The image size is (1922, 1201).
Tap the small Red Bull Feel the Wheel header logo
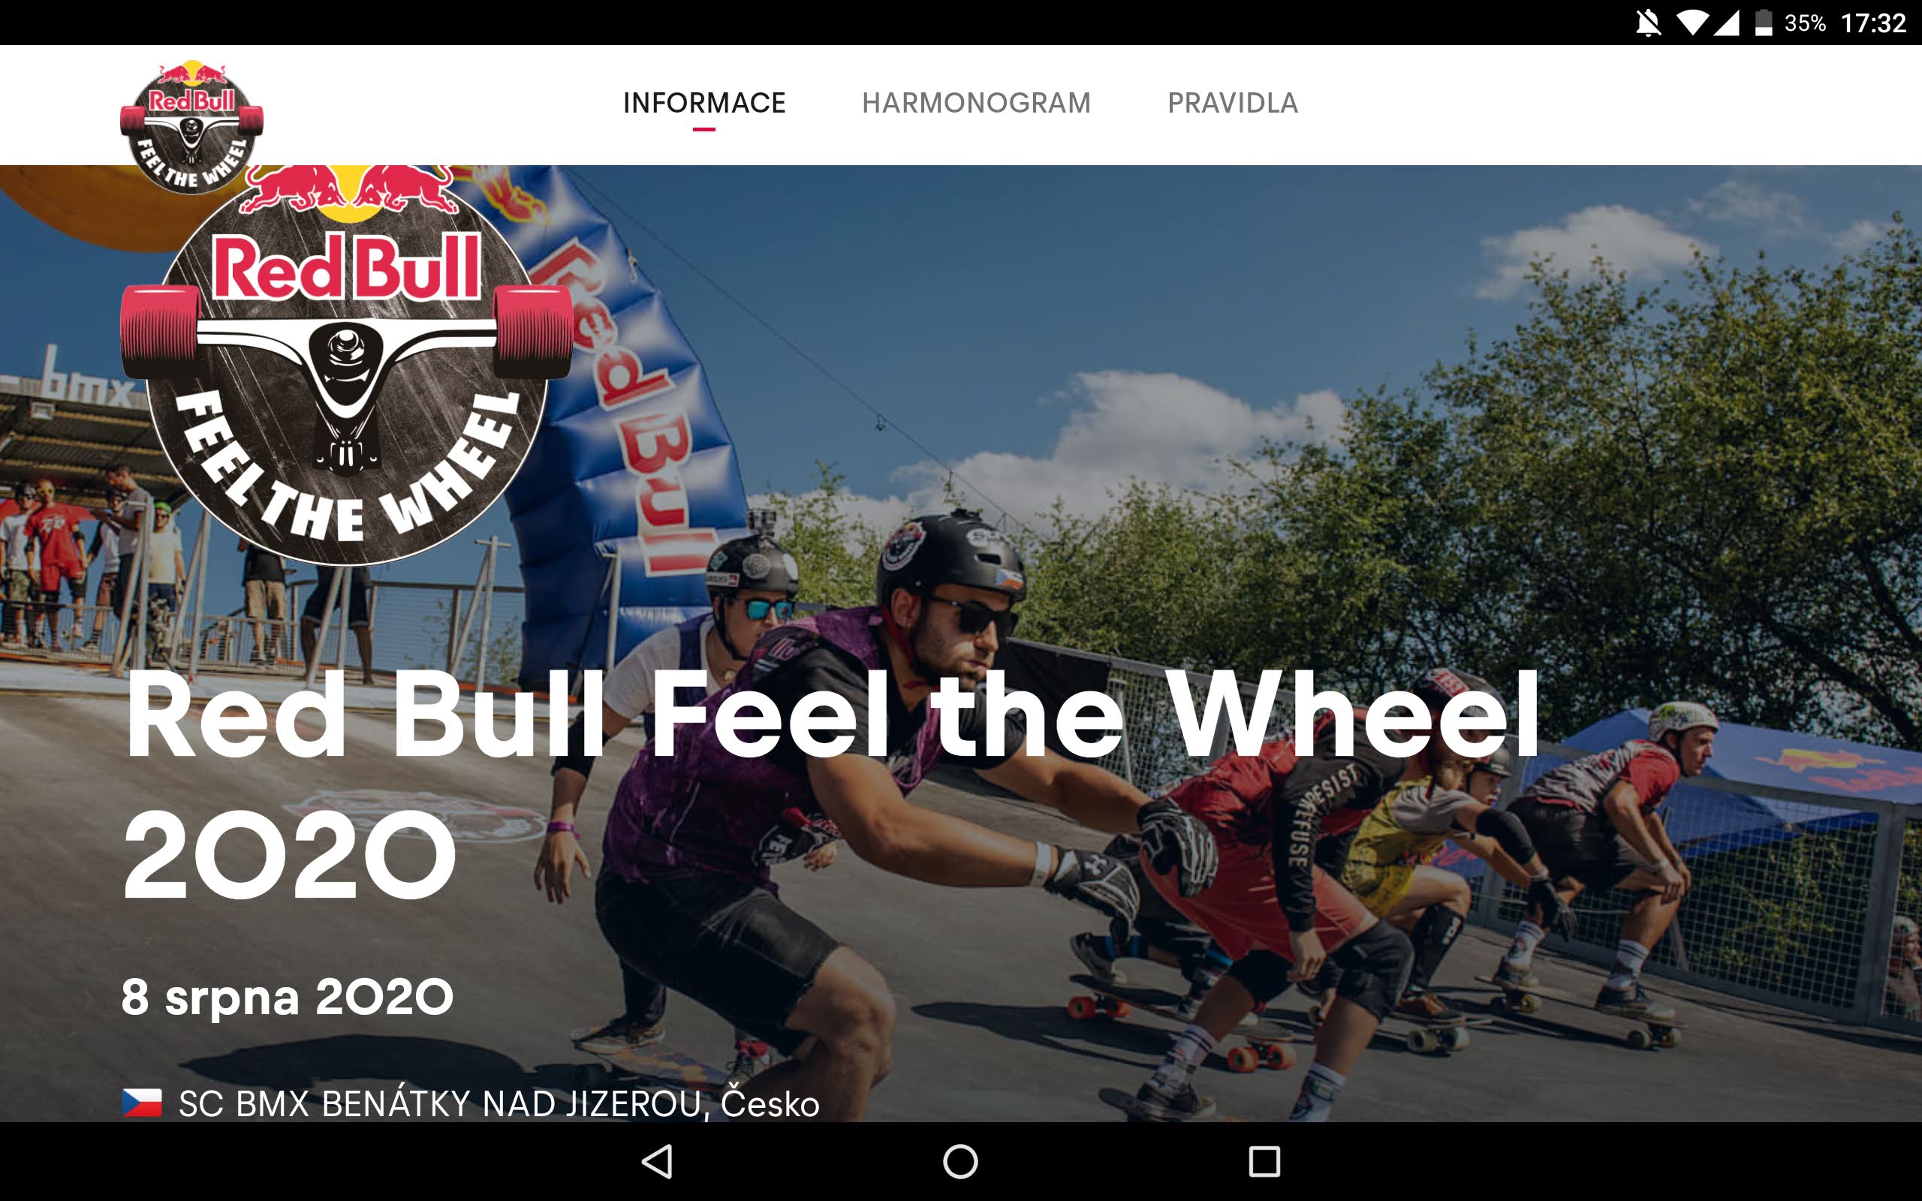click(191, 127)
